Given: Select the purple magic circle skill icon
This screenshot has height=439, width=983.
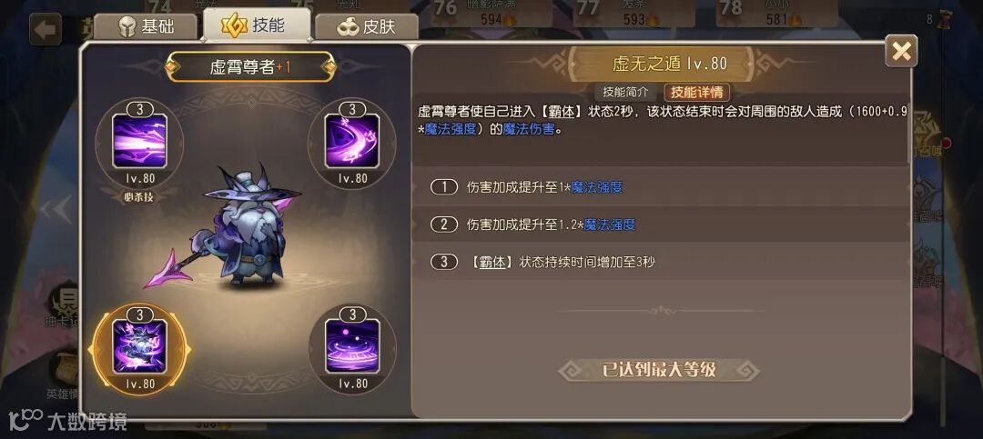Looking at the screenshot, I should tap(351, 347).
